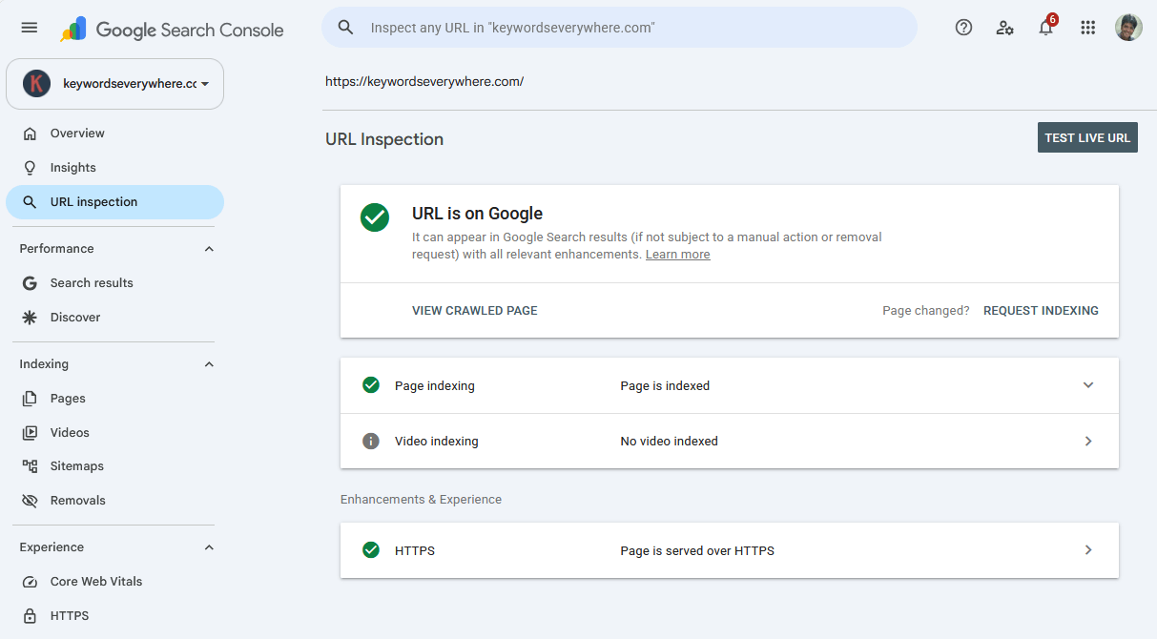Click the Core Web Vitals gauge icon
This screenshot has width=1157, height=639.
point(31,582)
